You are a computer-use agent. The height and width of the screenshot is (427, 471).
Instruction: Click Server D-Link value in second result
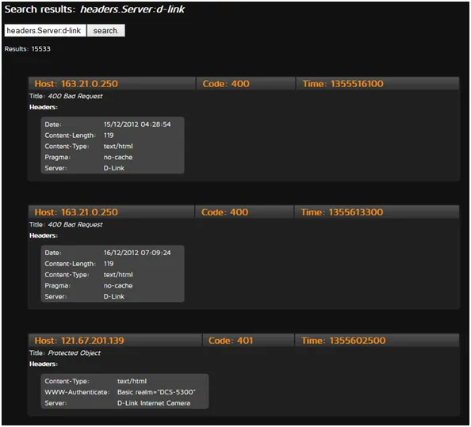pyautogui.click(x=114, y=296)
